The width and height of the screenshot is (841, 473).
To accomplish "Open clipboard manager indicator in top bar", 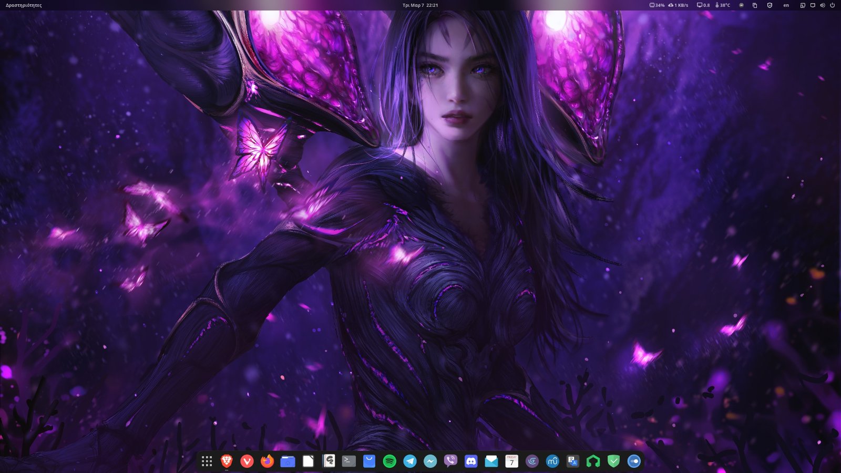I will point(755,5).
